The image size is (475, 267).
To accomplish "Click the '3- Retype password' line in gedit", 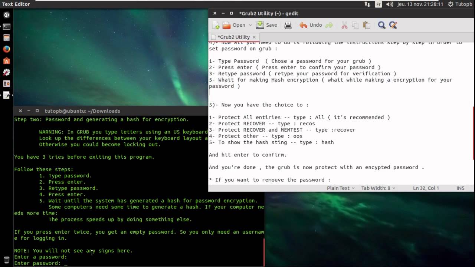I will coord(302,74).
